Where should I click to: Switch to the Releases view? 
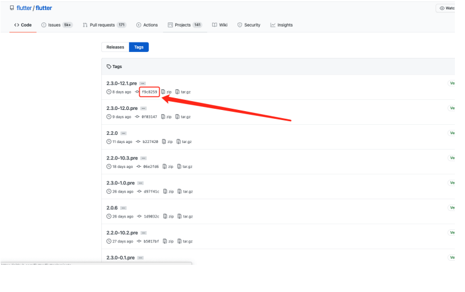[115, 47]
